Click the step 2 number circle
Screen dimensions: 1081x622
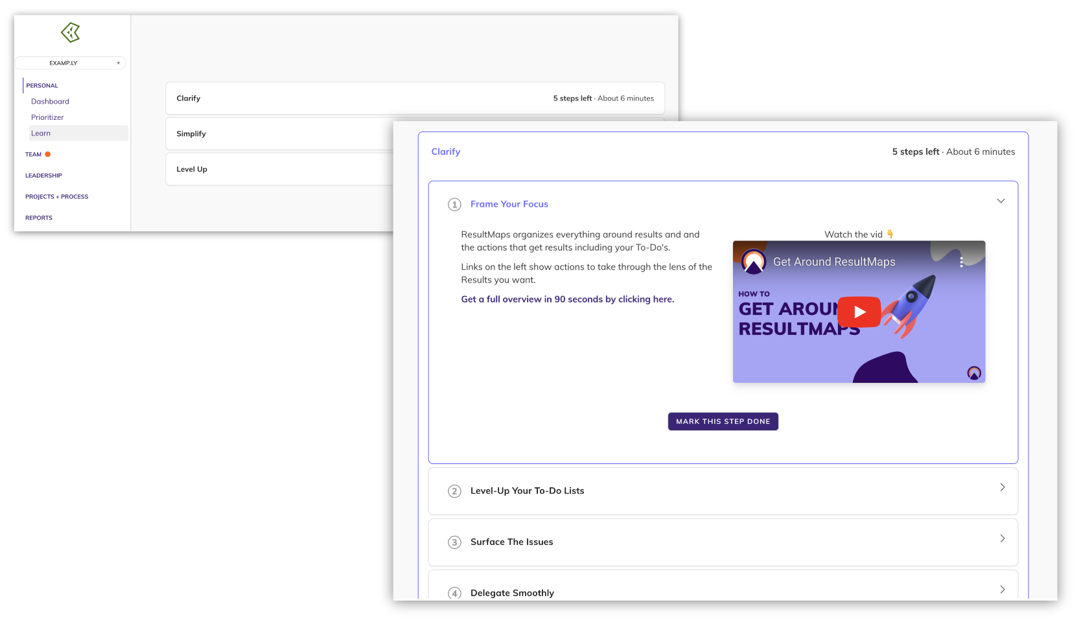[454, 491]
